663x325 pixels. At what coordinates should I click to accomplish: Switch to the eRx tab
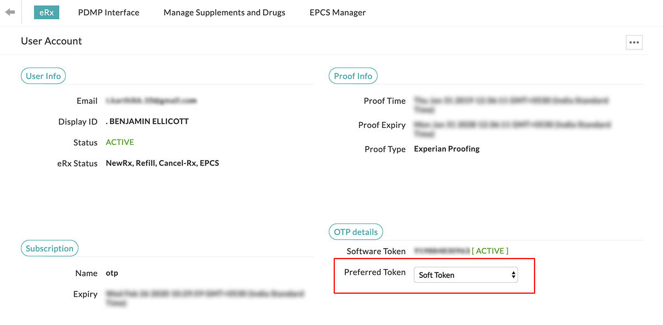[x=47, y=12]
